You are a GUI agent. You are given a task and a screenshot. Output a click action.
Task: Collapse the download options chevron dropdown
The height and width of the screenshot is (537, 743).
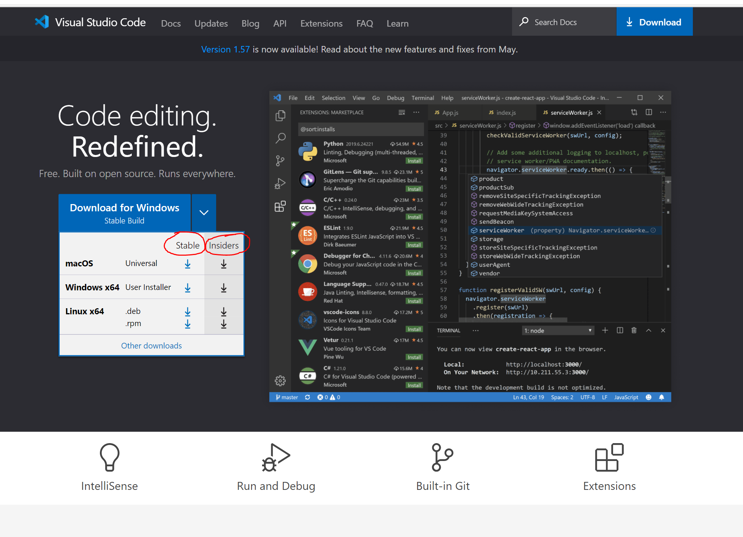coord(204,212)
